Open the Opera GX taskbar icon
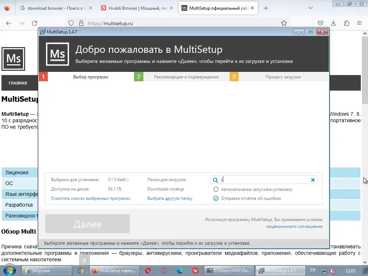This screenshot has height=276, width=368. [164, 271]
